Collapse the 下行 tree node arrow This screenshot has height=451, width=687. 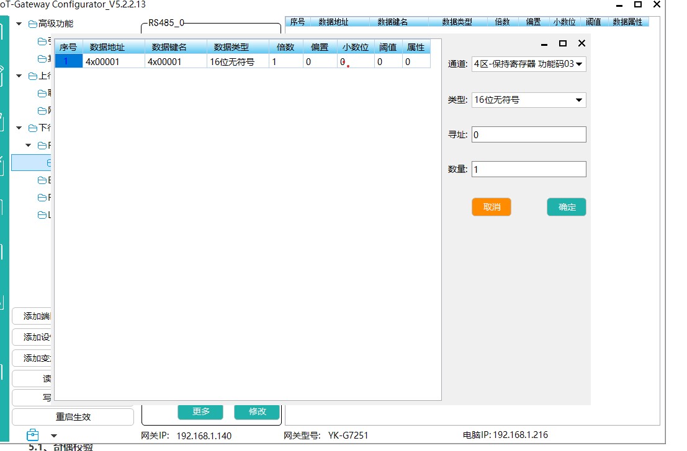click(x=19, y=128)
